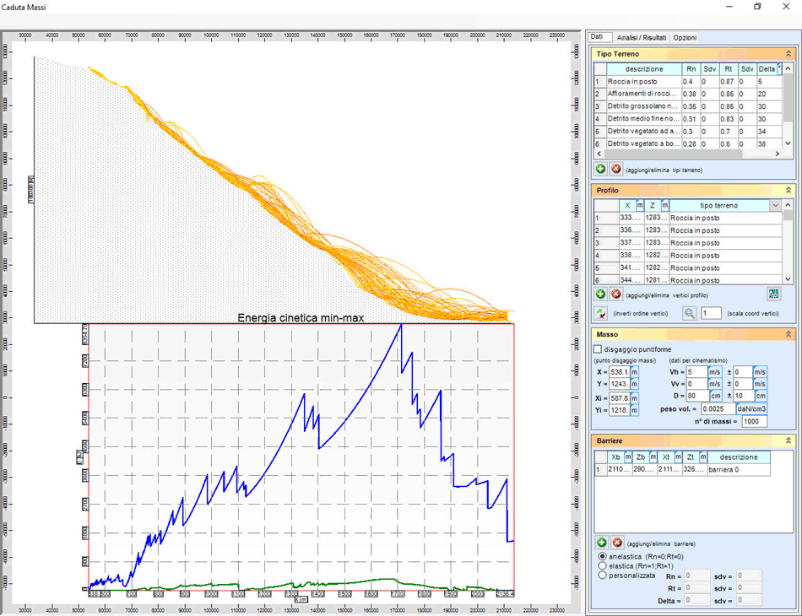The image size is (802, 616).
Task: Enable the disgaggio puntiforme checkbox
Action: coord(598,349)
